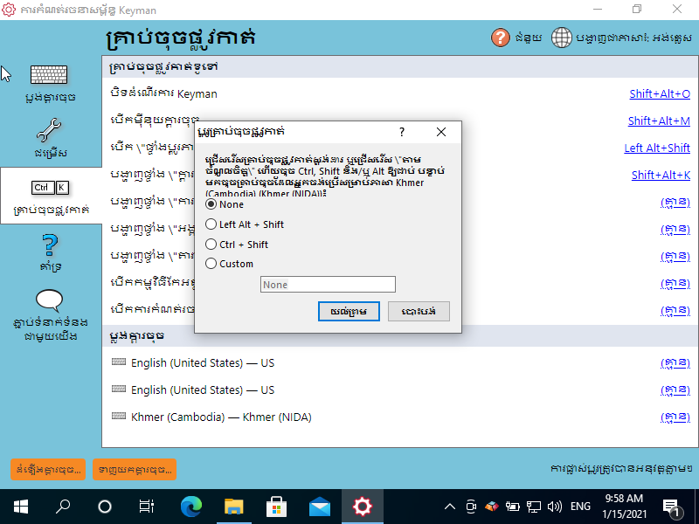The height and width of the screenshot is (524, 699).
Task: Click the Shift+Alt+K hotkey link
Action: tap(661, 176)
